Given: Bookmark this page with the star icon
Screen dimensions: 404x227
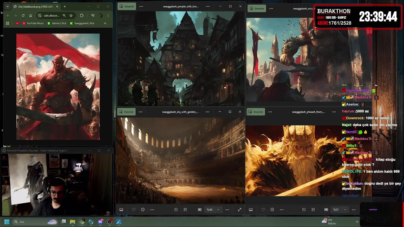Looking at the screenshot, I should 71,15.
